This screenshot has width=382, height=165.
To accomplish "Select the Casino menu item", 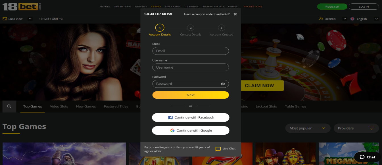I will coord(156,7).
